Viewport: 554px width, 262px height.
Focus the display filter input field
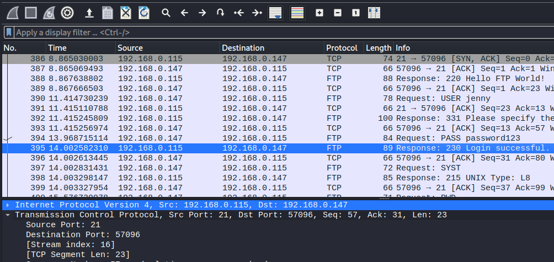point(284,33)
